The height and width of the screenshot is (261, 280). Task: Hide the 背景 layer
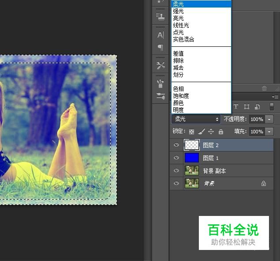(176, 183)
